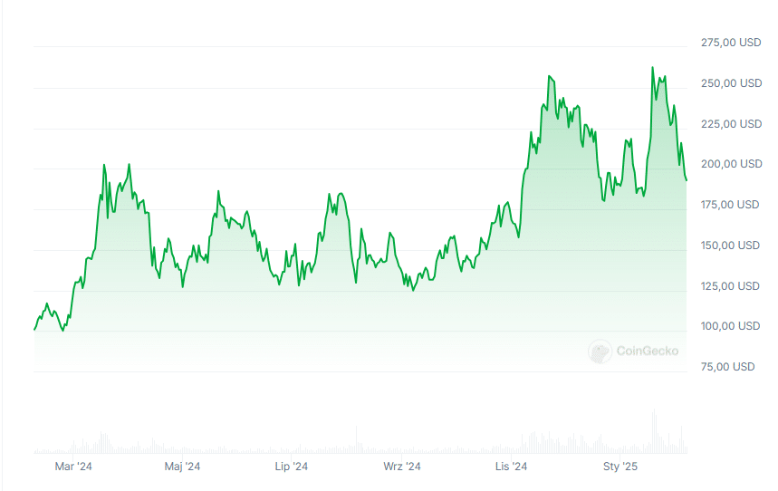Click the highest price peak on the chart
This screenshot has height=491, width=778.
pyautogui.click(x=652, y=68)
